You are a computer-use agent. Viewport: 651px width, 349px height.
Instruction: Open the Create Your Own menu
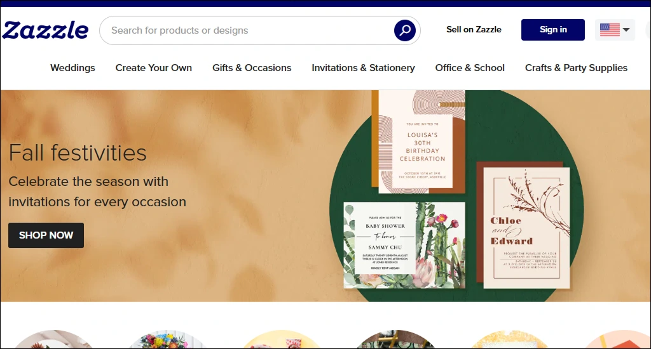tap(154, 67)
